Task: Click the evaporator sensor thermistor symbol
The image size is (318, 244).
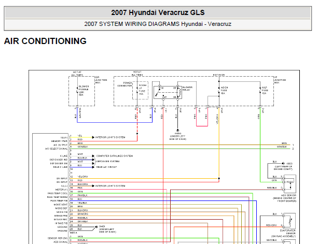Action: 289,221
